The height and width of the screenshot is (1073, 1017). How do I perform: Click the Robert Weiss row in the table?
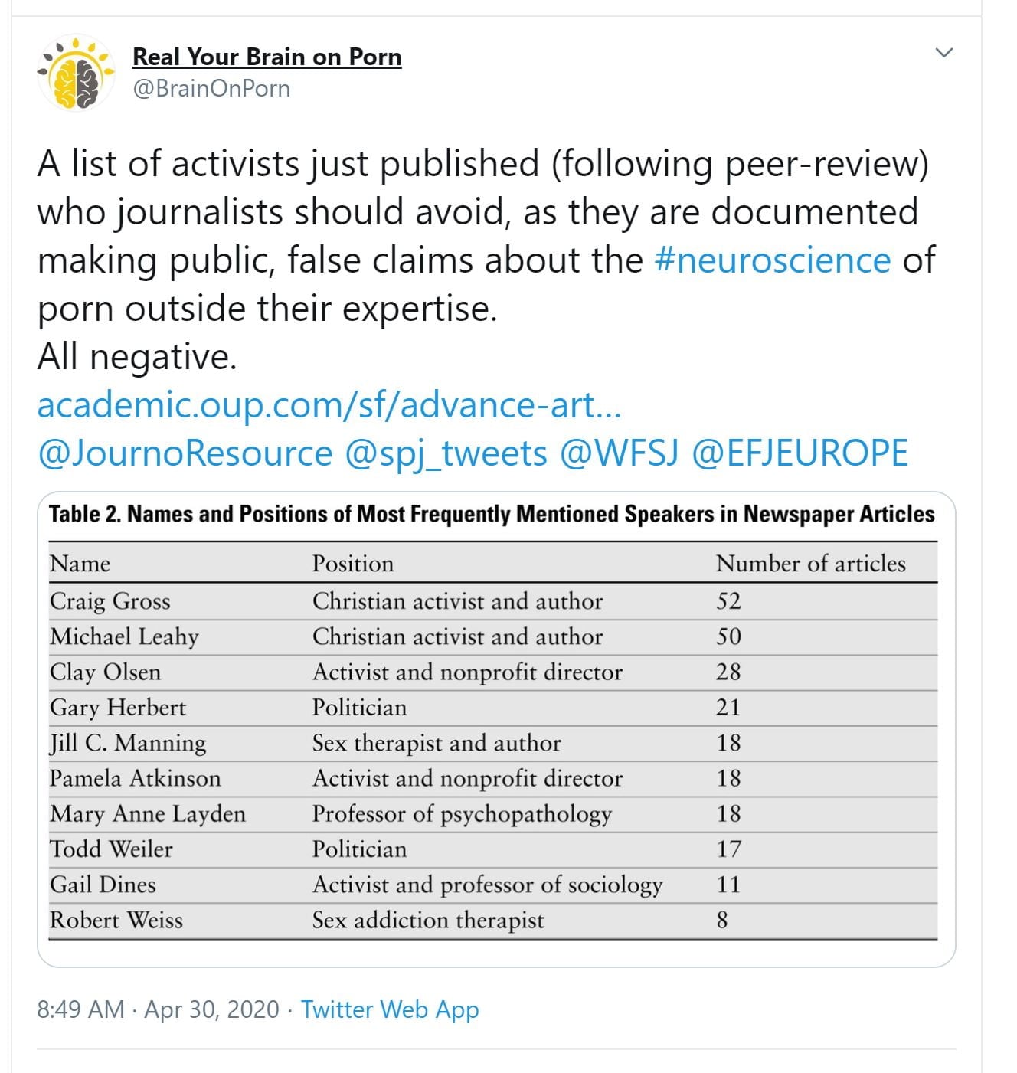tap(493, 920)
